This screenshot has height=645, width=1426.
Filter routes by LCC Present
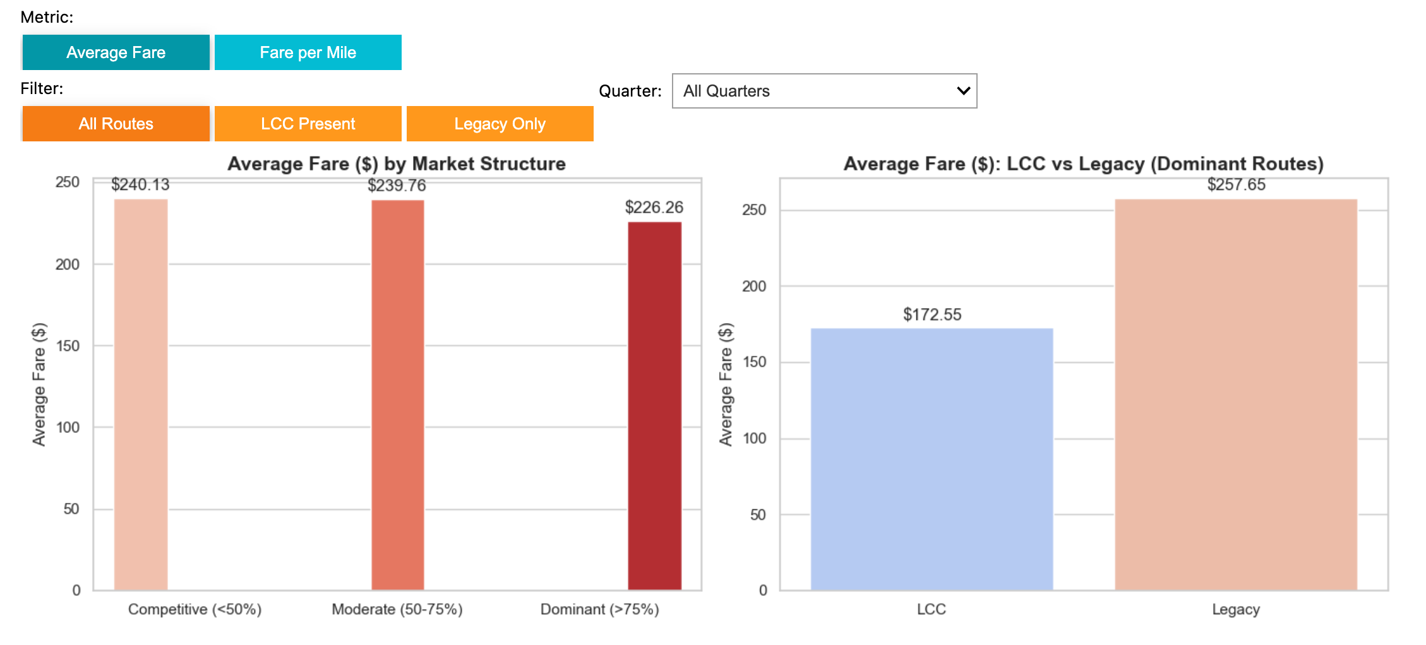pos(308,124)
